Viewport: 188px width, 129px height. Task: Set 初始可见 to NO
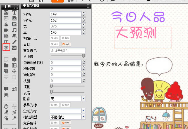(x=66, y=38)
